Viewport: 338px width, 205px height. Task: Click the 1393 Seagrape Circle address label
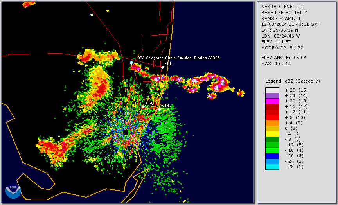[178, 58]
